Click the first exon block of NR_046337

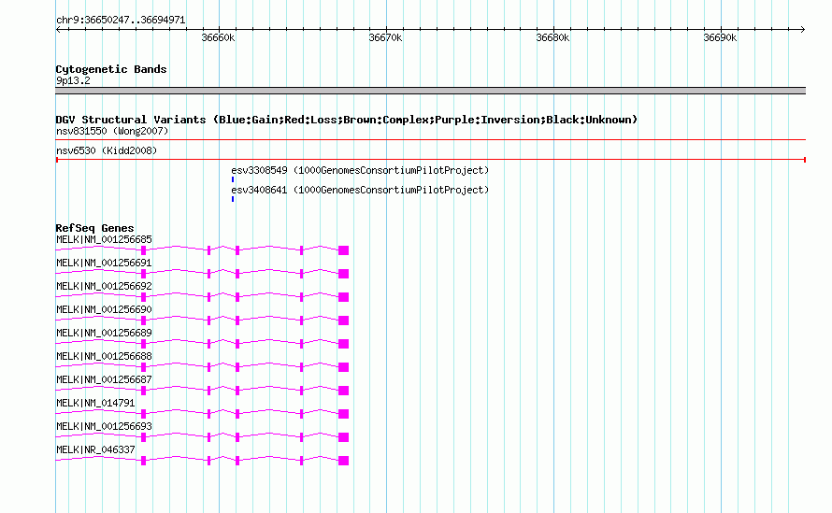pos(143,461)
